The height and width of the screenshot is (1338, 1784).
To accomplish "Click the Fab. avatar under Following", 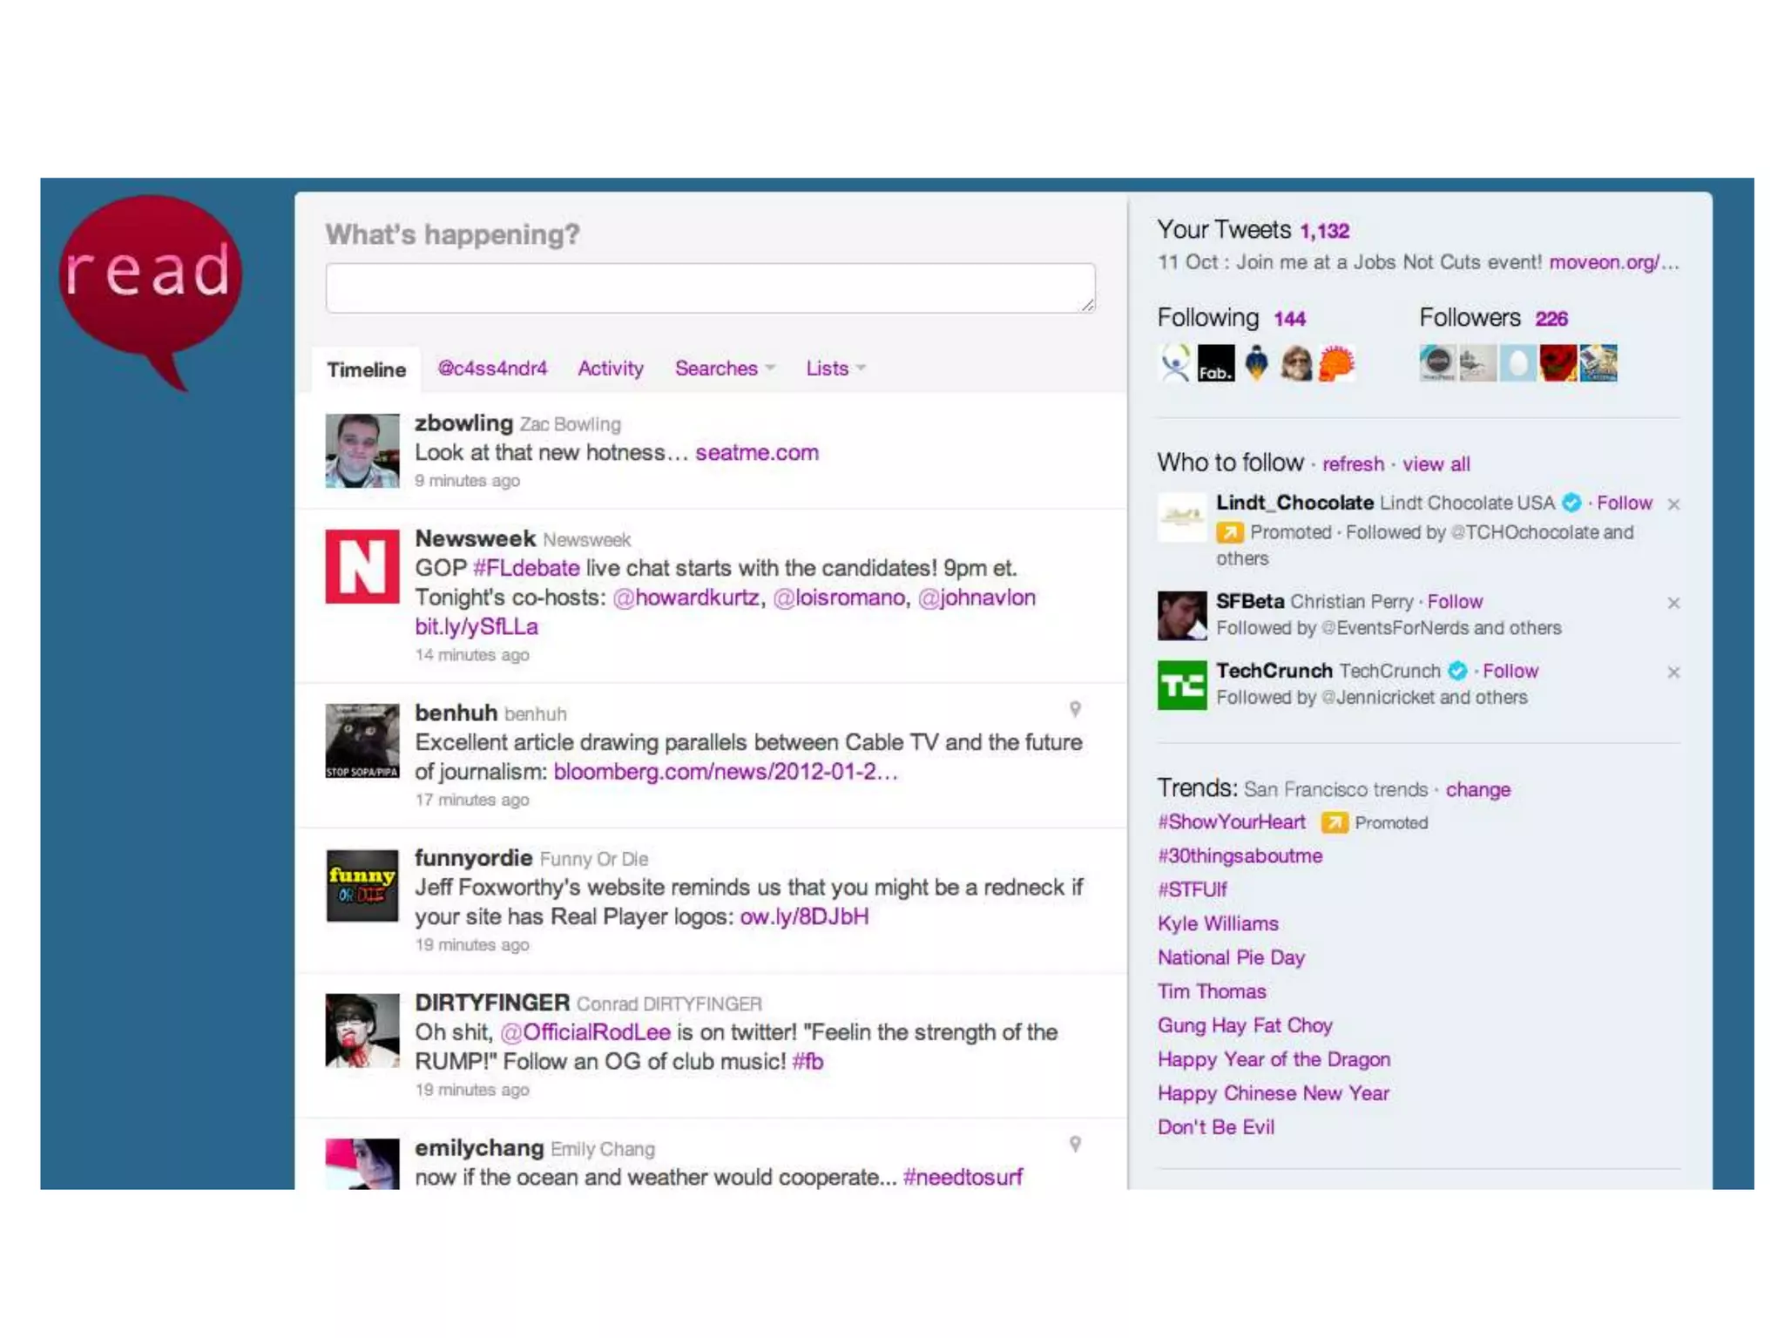I will 1215,363.
